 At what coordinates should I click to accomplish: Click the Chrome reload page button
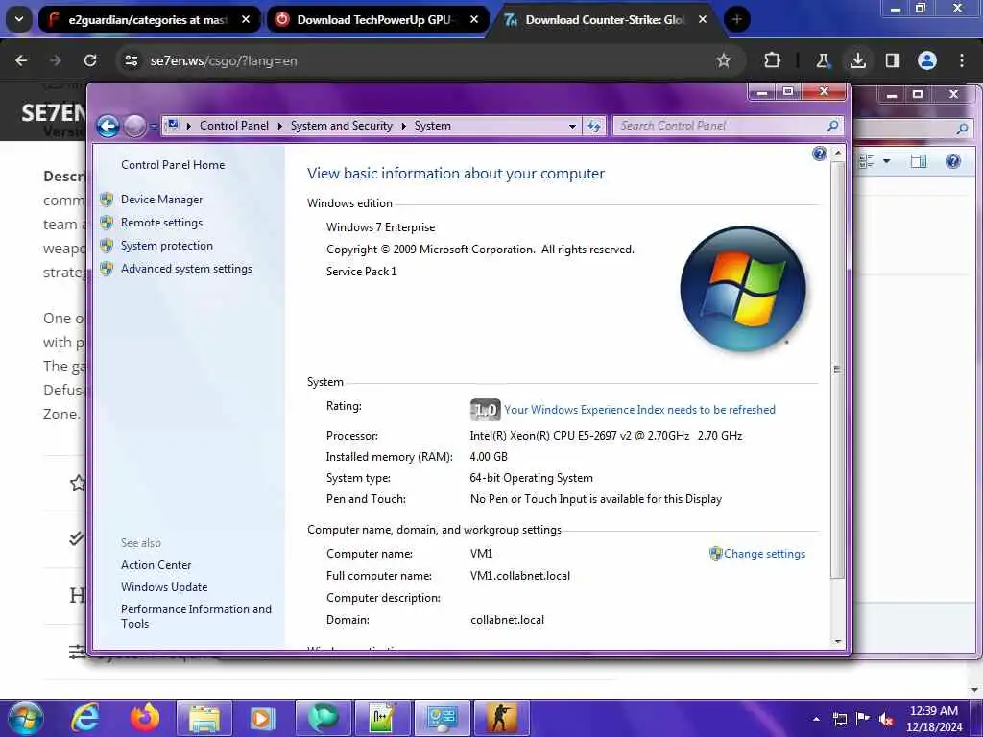pyautogui.click(x=90, y=60)
